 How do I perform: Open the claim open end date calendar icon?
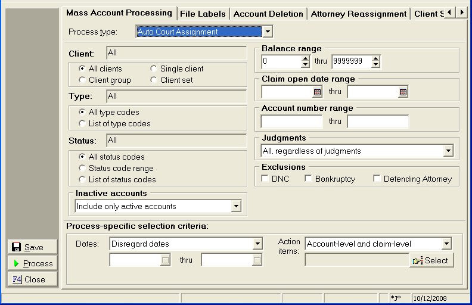coord(403,92)
